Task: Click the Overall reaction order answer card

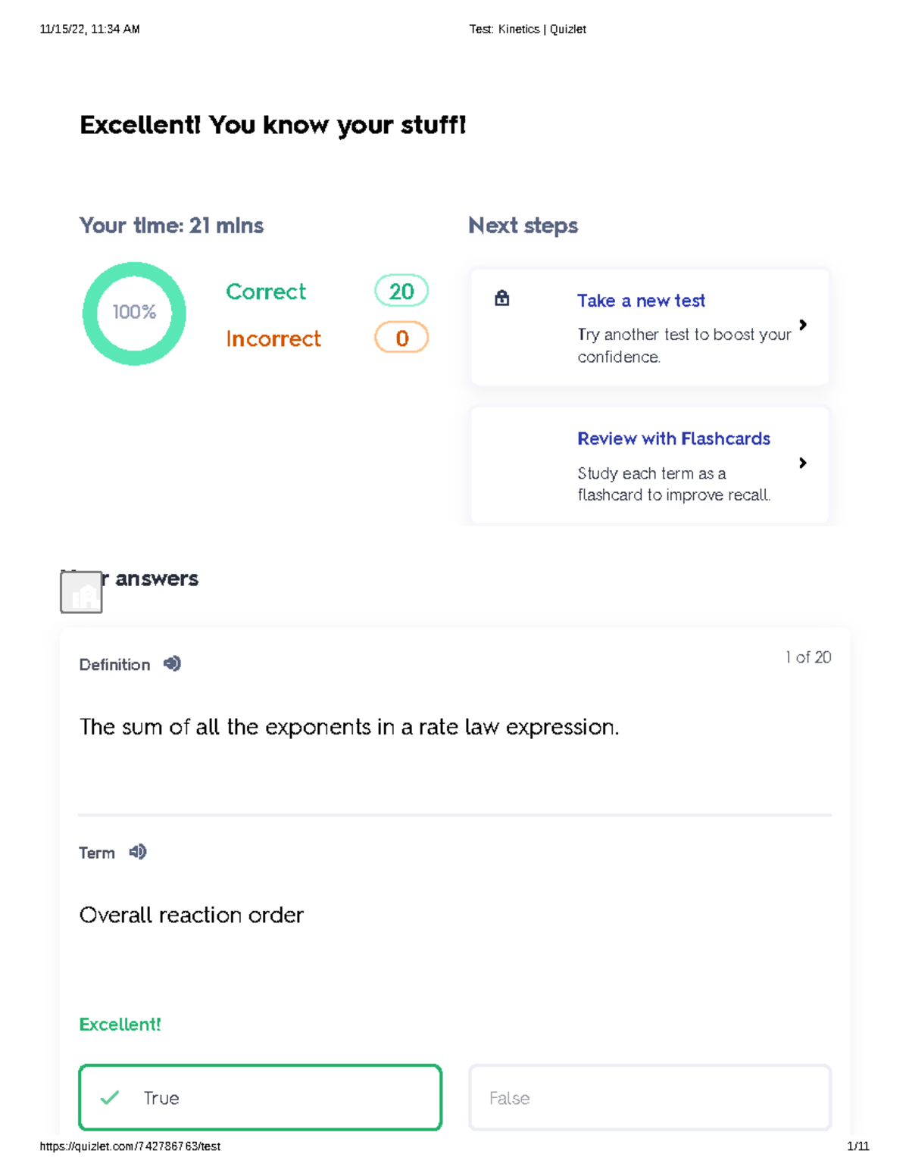Action: tap(192, 915)
